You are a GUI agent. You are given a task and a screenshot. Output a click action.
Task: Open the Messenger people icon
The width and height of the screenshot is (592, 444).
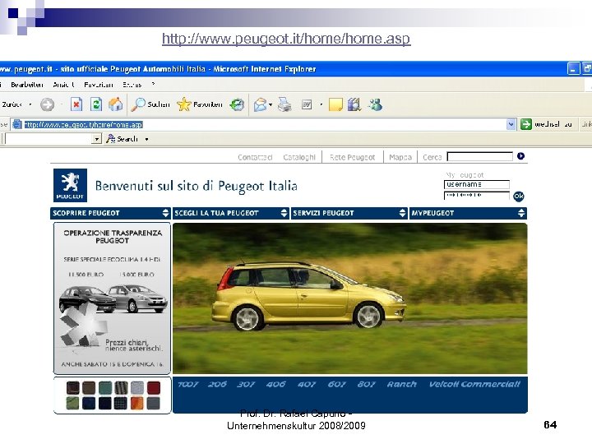click(x=375, y=104)
